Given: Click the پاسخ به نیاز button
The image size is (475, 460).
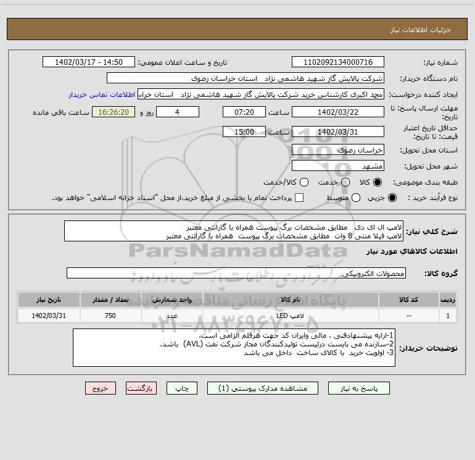Looking at the screenshot, I should click(x=359, y=388).
